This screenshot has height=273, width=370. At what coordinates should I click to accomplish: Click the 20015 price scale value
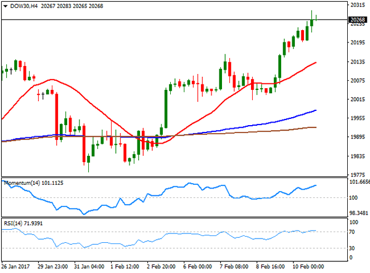(x=358, y=99)
